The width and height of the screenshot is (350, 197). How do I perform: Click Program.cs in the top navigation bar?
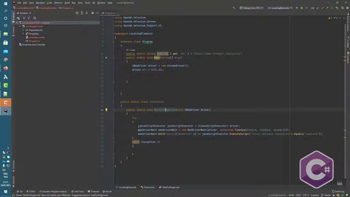pyautogui.click(x=66, y=8)
